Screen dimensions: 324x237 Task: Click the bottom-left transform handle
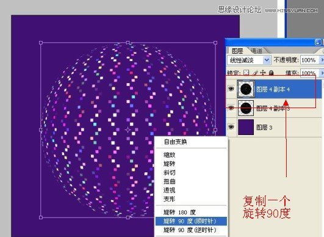pos(41,217)
